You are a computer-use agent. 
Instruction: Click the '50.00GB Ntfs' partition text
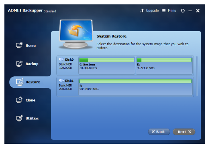pos(88,68)
